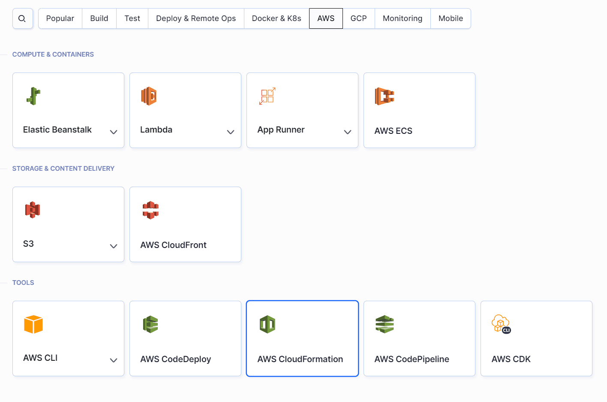
Task: Open the search magnifier
Action: 22,18
